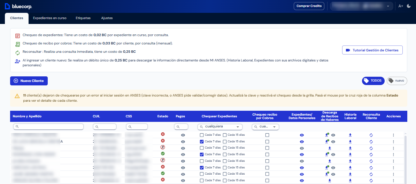416x184 pixels.
Task: Open Ajustes tab
Action: pos(107,18)
